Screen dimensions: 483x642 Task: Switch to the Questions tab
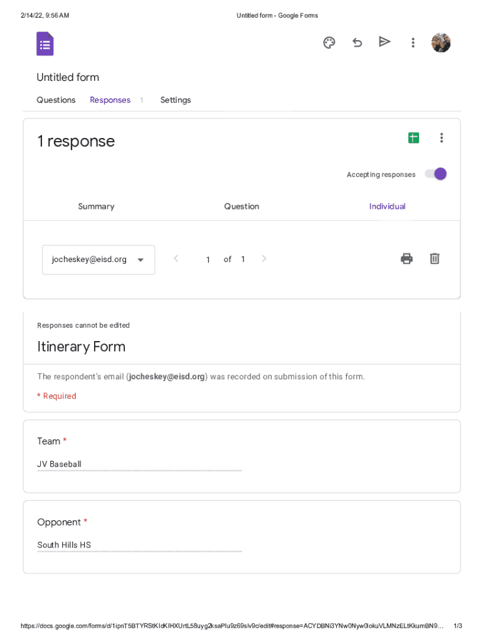(x=56, y=100)
